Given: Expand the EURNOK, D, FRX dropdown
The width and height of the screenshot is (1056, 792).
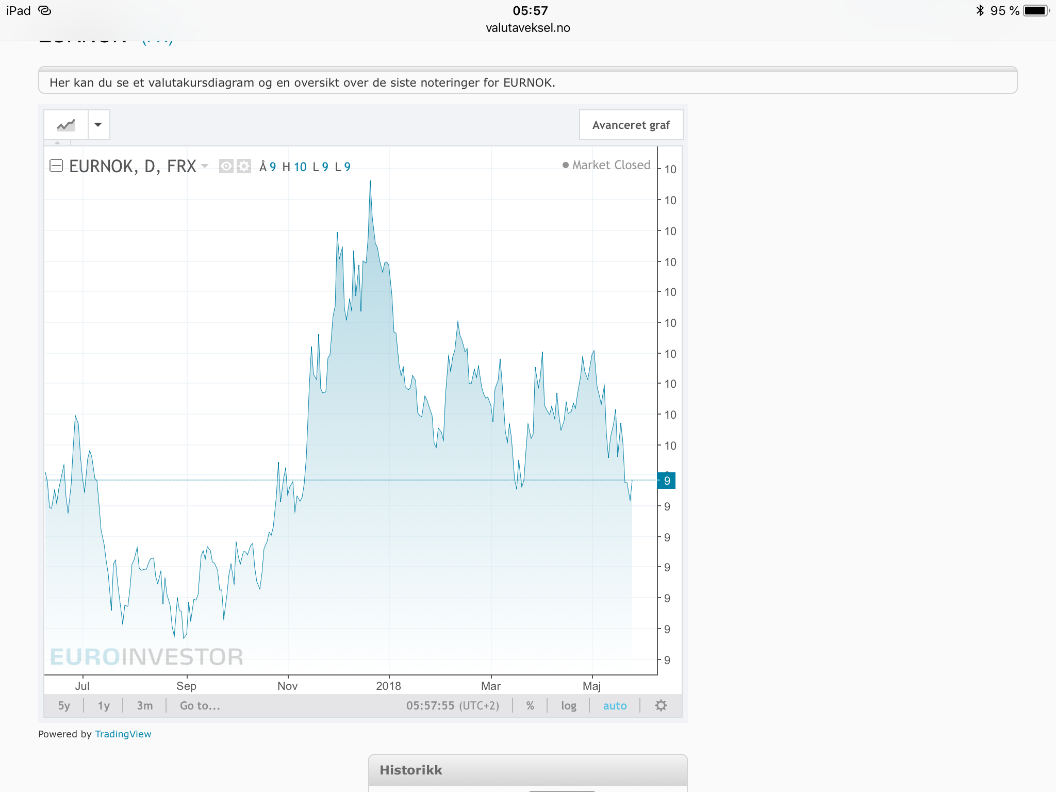Looking at the screenshot, I should [205, 166].
